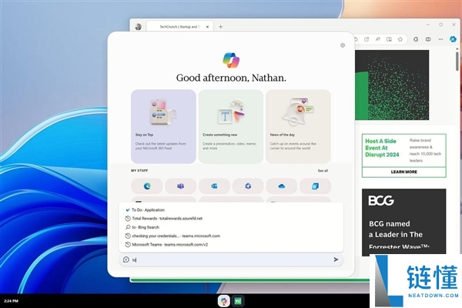Click the Good afternoon, Nathan heading
This screenshot has height=308, width=462.
[x=231, y=78]
